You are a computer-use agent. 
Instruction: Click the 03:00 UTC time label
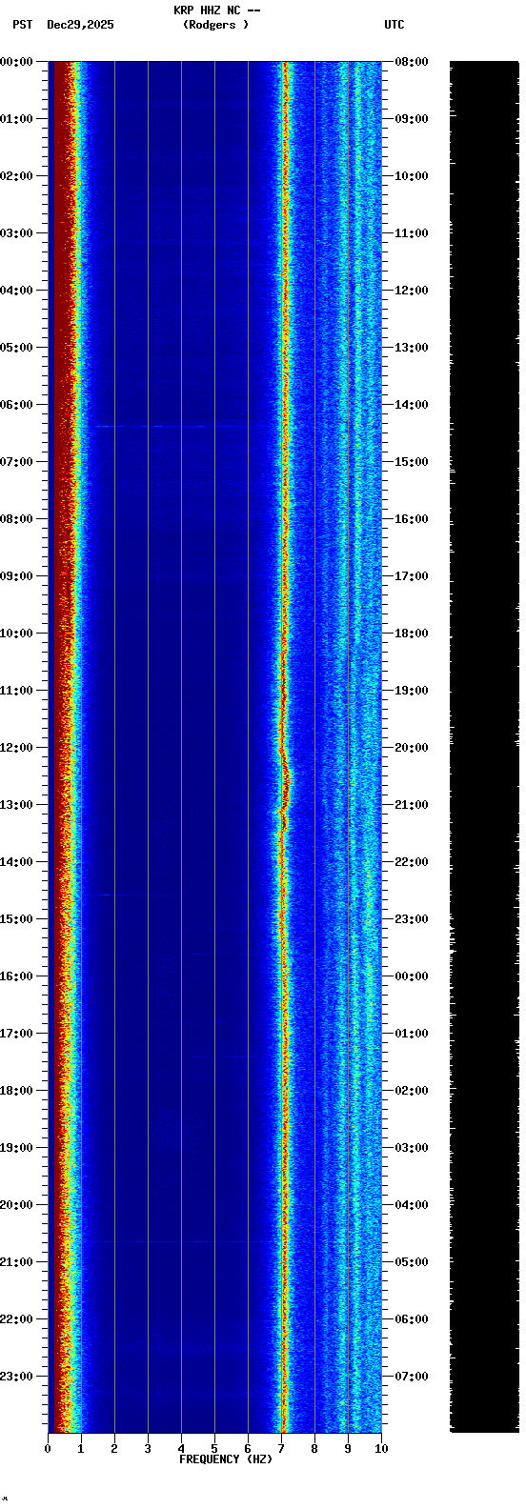coord(412,1148)
